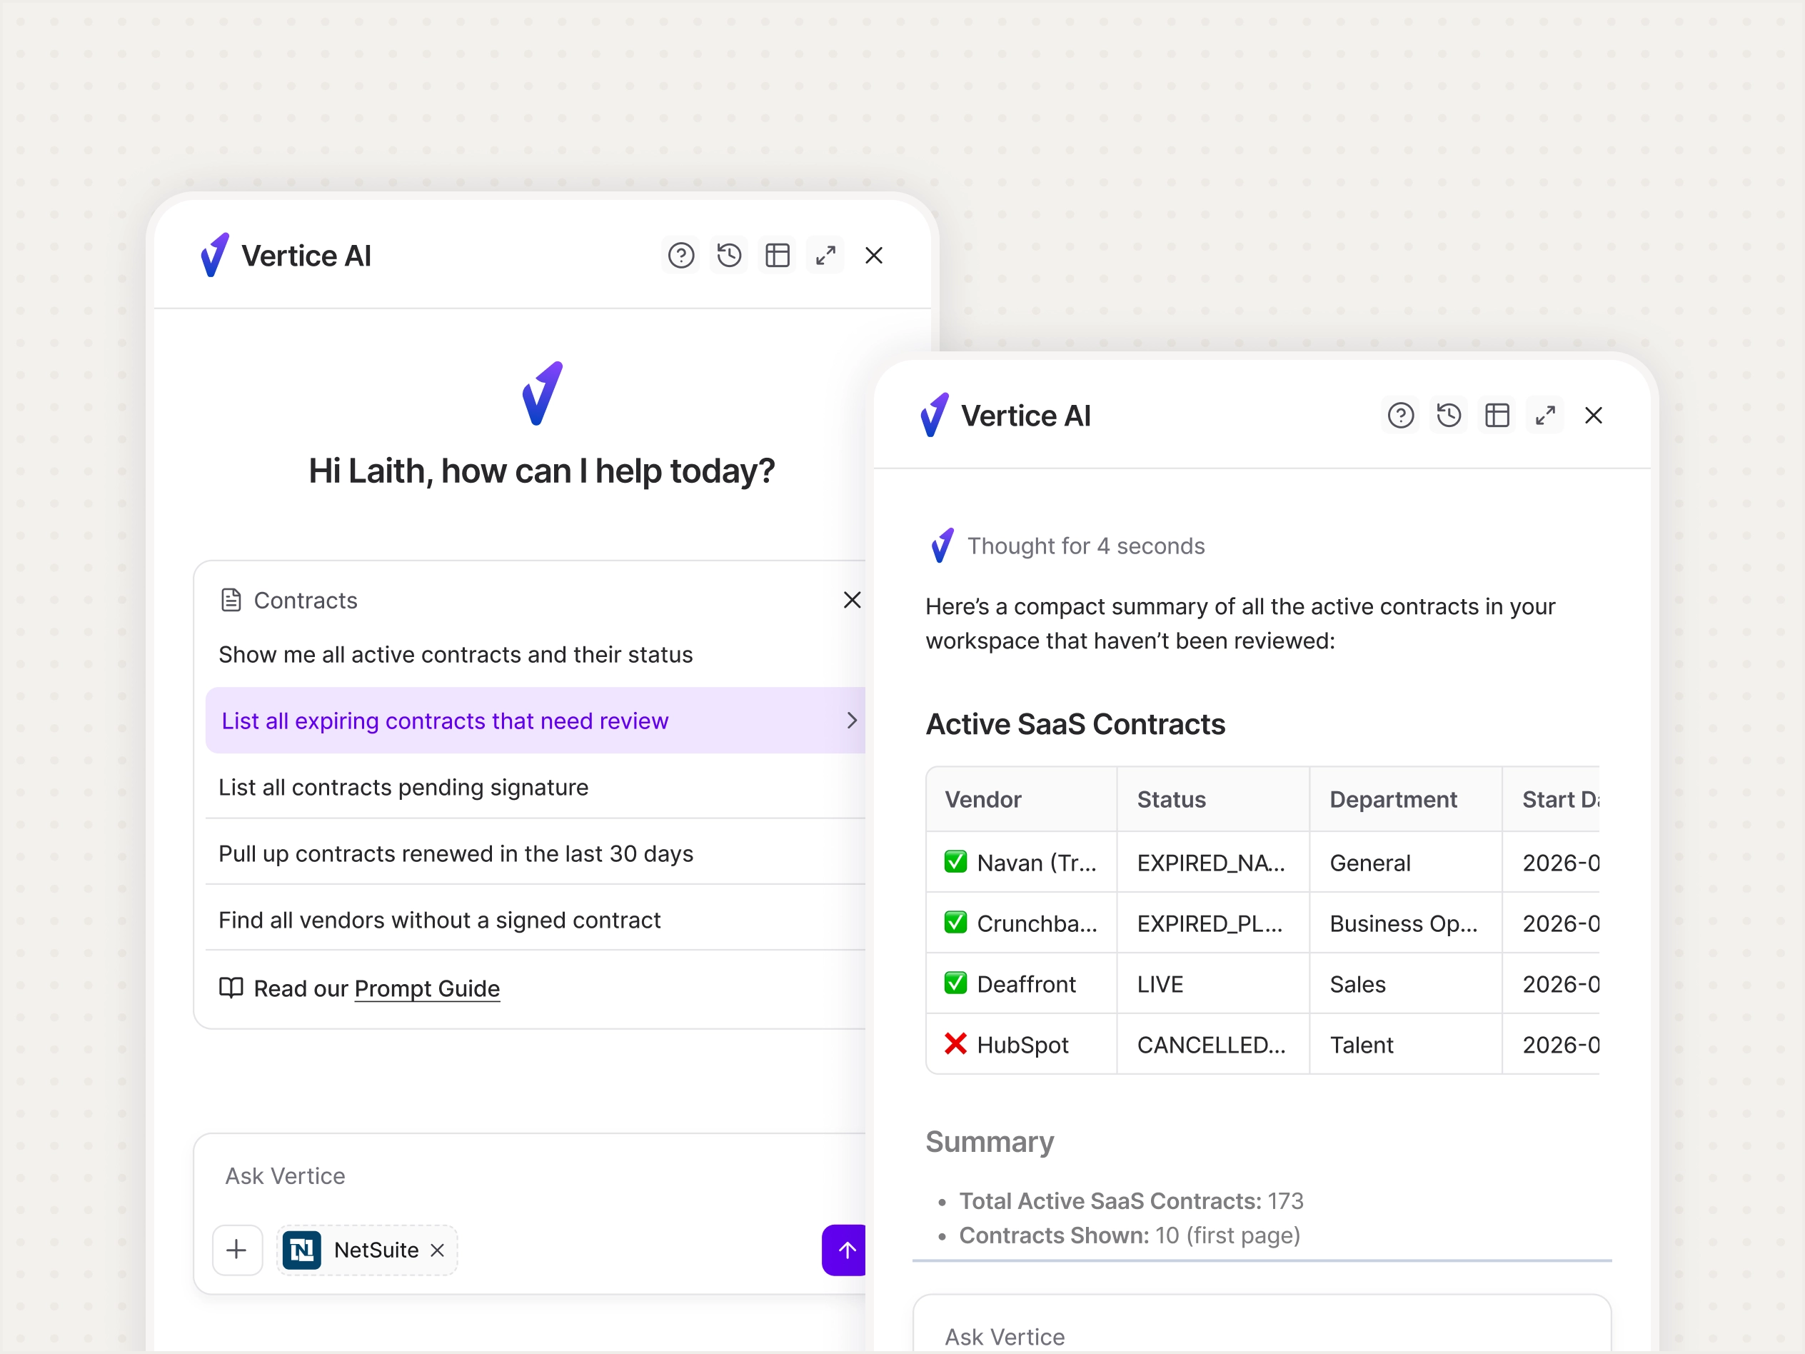Viewport: 1805px width, 1354px height.
Task: Click the LIVE status cell
Action: pos(1212,983)
